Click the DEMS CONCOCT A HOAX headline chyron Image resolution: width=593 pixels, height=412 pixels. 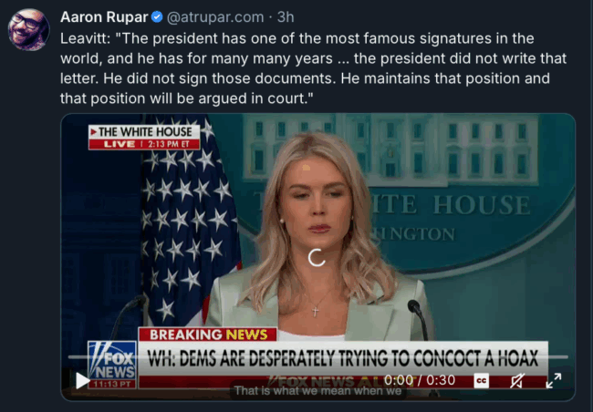tap(343, 358)
